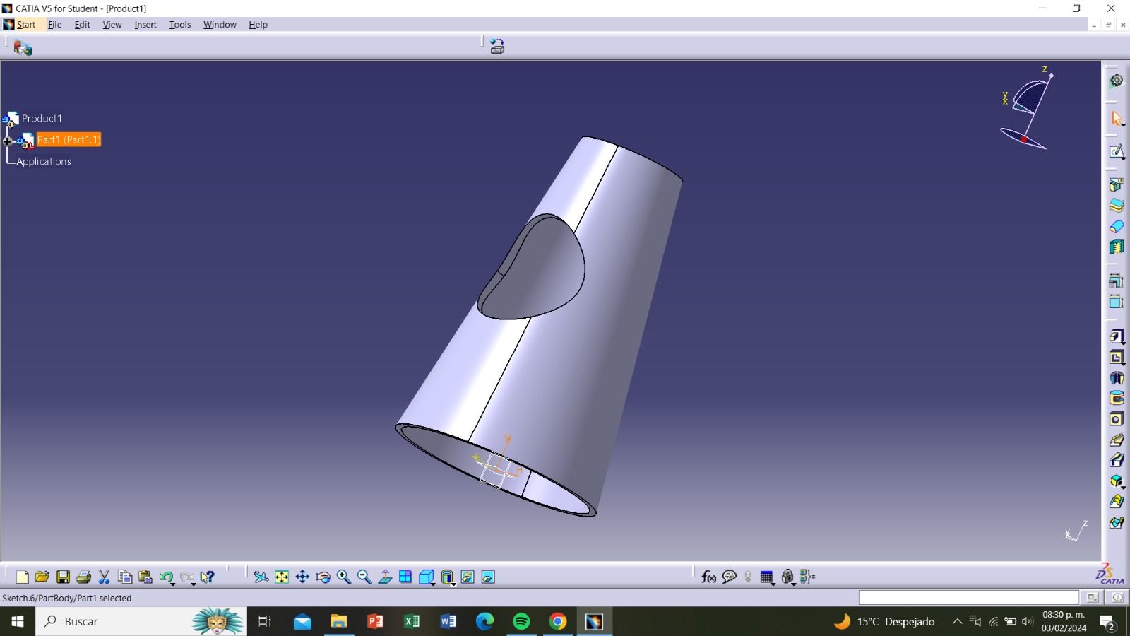Select the Pan view tool
This screenshot has height=636, width=1130.
pyautogui.click(x=302, y=577)
